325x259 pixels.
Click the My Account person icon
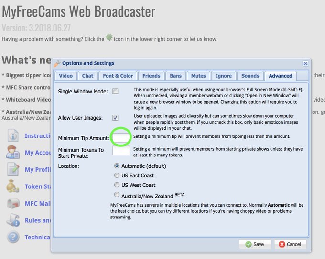pos(12,152)
